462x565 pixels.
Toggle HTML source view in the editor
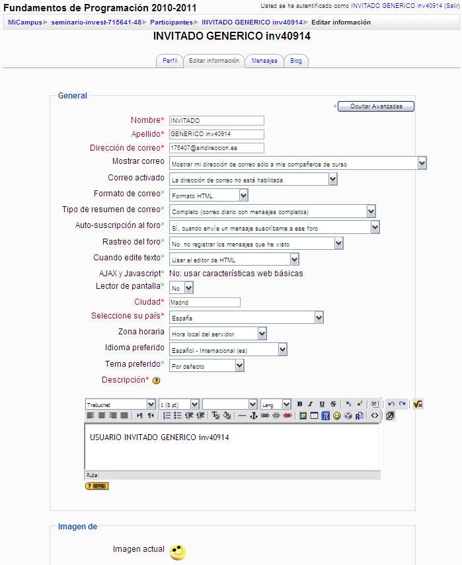point(375,416)
